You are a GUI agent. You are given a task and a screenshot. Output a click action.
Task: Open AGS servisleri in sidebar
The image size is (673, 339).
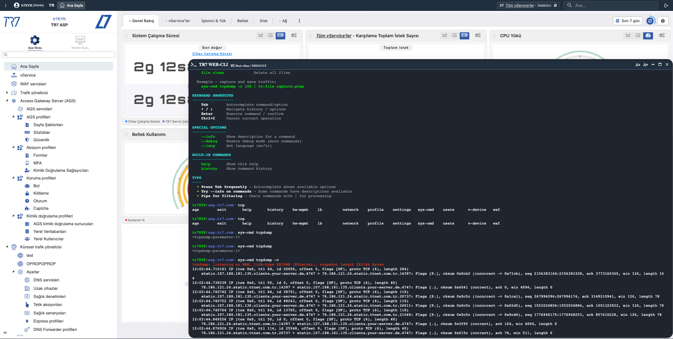[x=39, y=109]
